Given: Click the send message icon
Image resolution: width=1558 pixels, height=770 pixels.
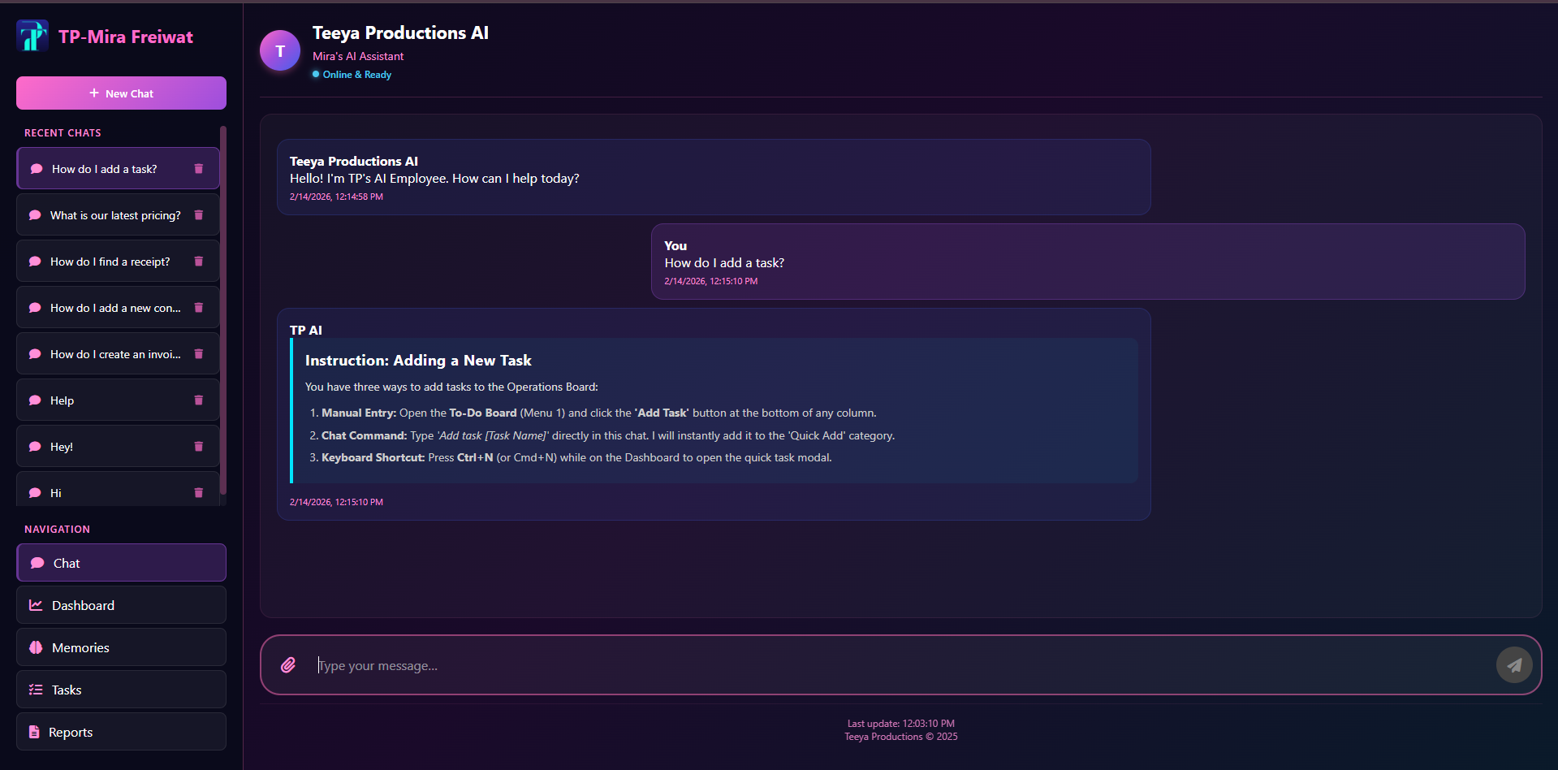Looking at the screenshot, I should (x=1513, y=664).
